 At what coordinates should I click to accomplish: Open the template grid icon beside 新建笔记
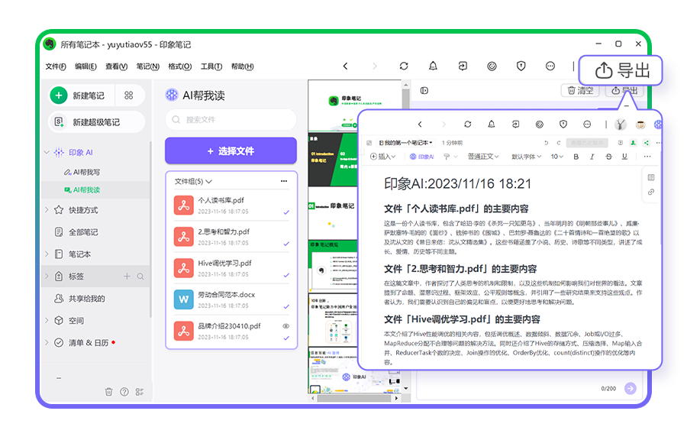click(x=129, y=95)
